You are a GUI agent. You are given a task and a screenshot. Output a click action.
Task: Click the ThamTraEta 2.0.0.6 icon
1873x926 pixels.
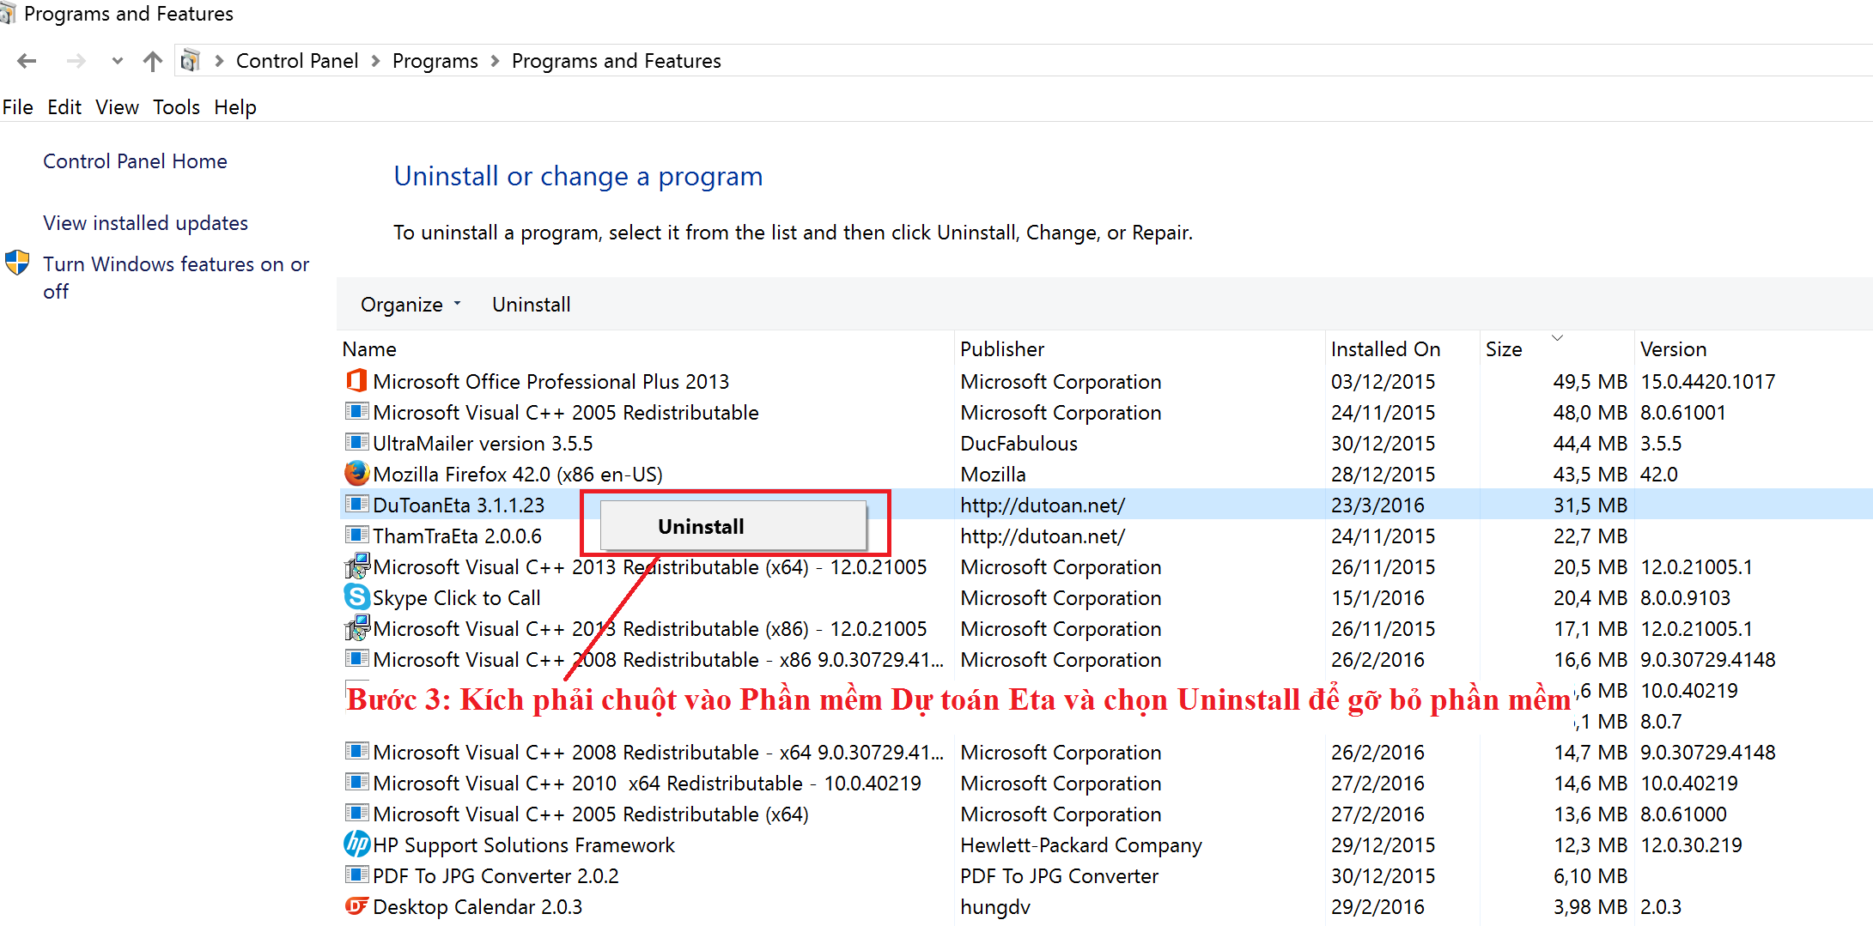click(x=356, y=535)
